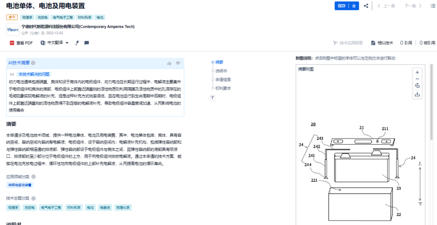Click the PDF file icon
The image size is (437, 225).
tap(12, 43)
